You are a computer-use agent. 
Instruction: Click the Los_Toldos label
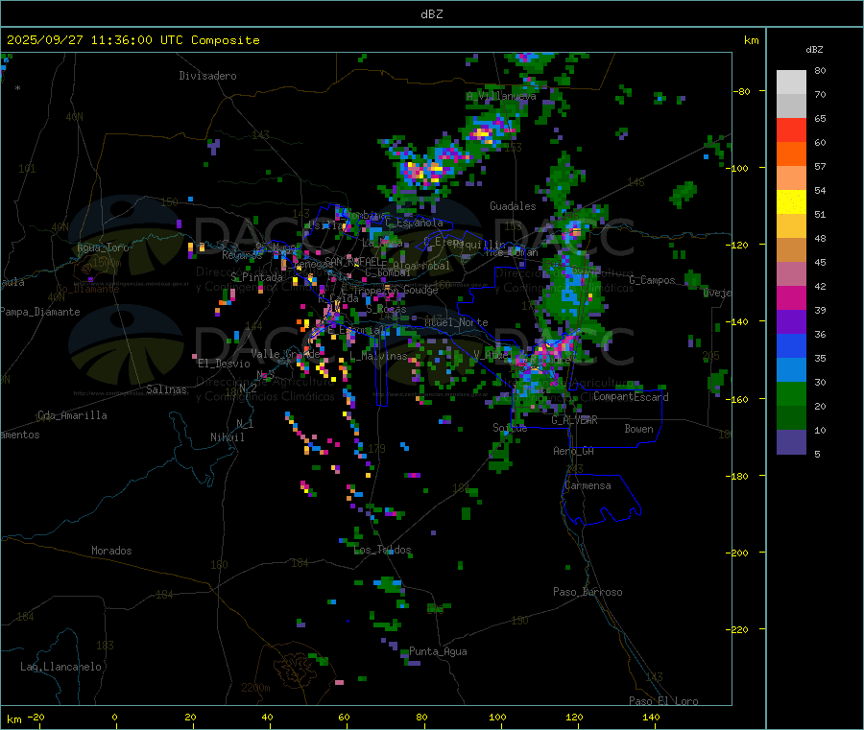click(382, 550)
